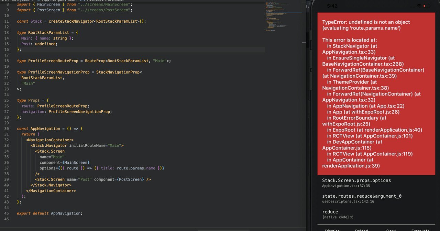Click the TypeError message heading in red box

click(366, 25)
